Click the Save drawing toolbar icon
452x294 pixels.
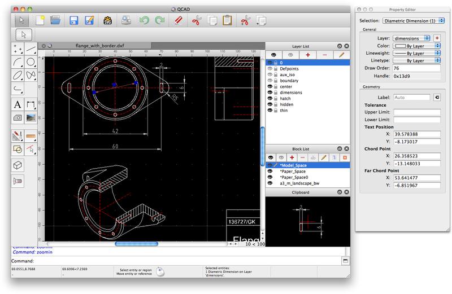click(73, 21)
